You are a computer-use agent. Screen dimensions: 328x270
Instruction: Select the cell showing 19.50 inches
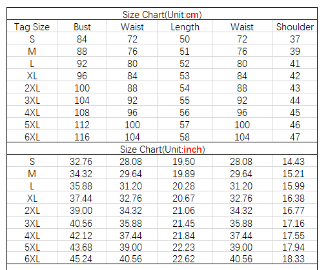[185, 161]
